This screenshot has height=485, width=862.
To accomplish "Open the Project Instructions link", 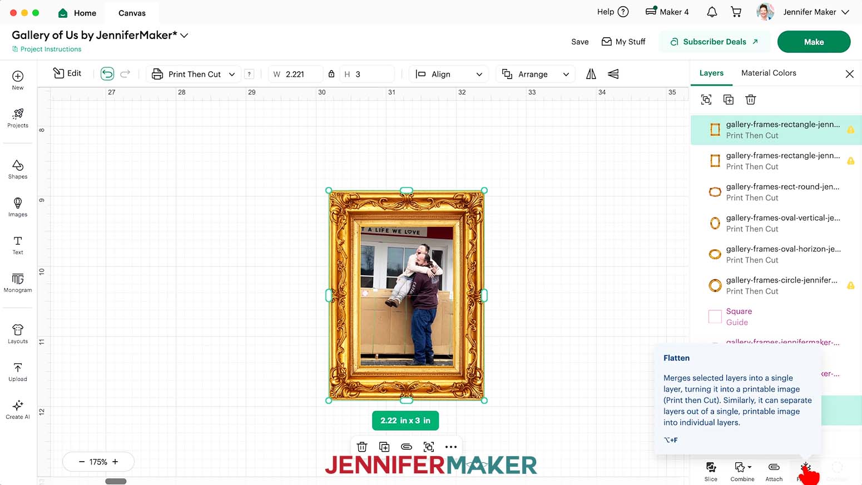I will (x=47, y=49).
